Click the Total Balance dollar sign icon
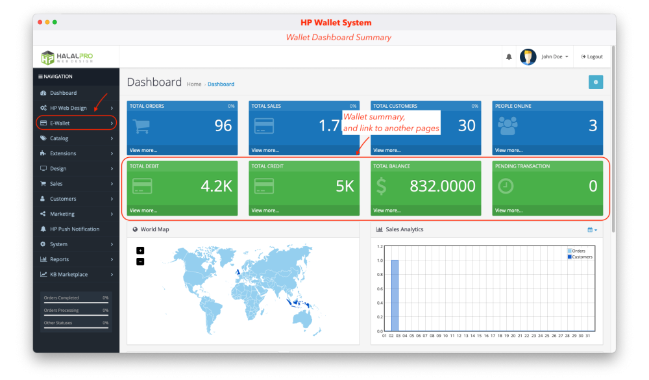This screenshot has width=649, height=380. [x=382, y=186]
